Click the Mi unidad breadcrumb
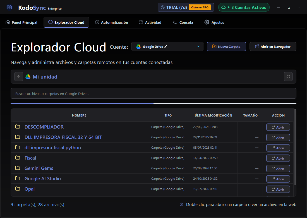 pyautogui.click(x=45, y=77)
